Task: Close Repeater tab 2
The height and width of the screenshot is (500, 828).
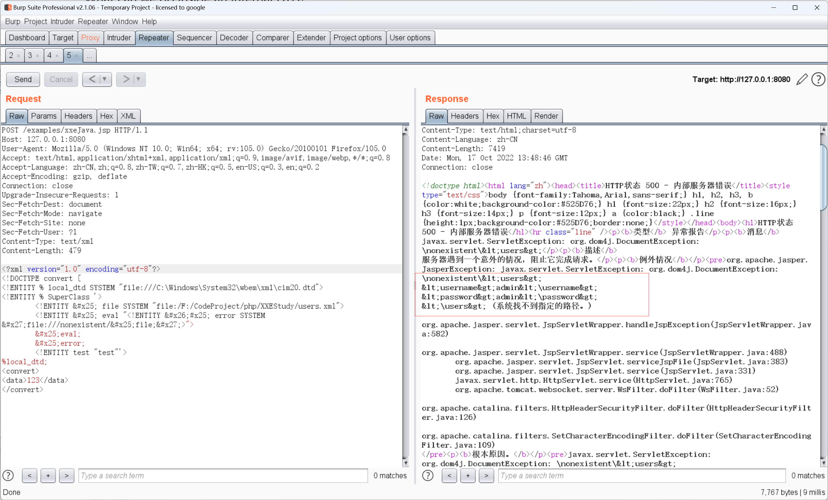Action: (19, 56)
